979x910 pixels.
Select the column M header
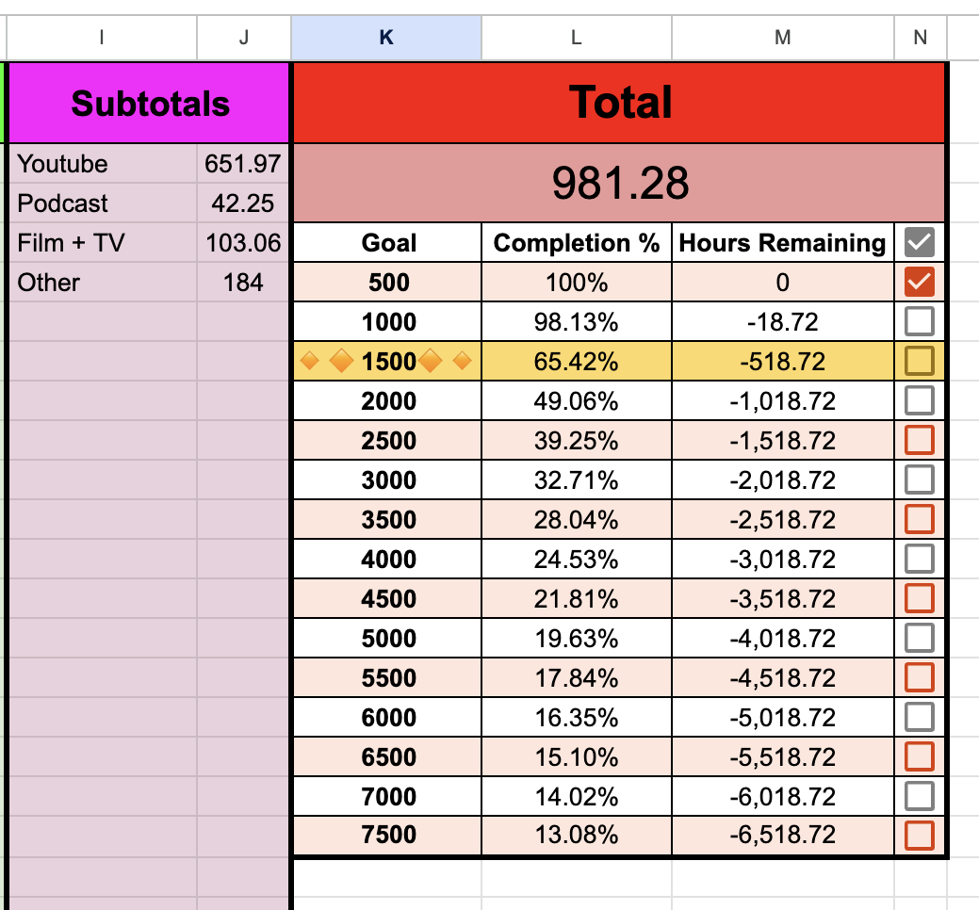[782, 38]
